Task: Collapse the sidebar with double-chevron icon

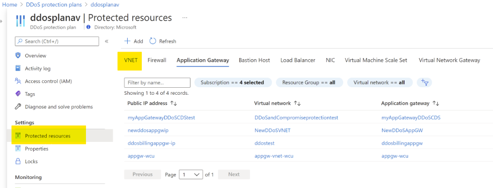Action: click(x=107, y=41)
